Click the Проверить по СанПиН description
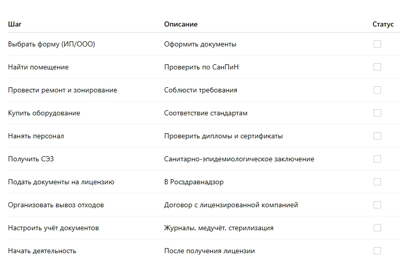This screenshot has width=403, height=269. coord(201,67)
